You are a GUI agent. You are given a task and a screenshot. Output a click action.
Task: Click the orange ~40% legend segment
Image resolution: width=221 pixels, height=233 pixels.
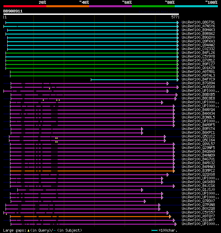click(68, 6)
